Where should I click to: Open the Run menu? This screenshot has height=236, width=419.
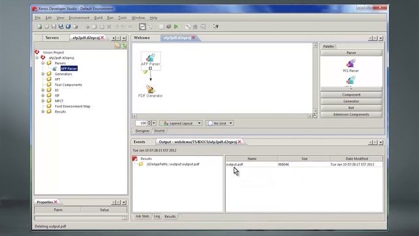pos(110,18)
